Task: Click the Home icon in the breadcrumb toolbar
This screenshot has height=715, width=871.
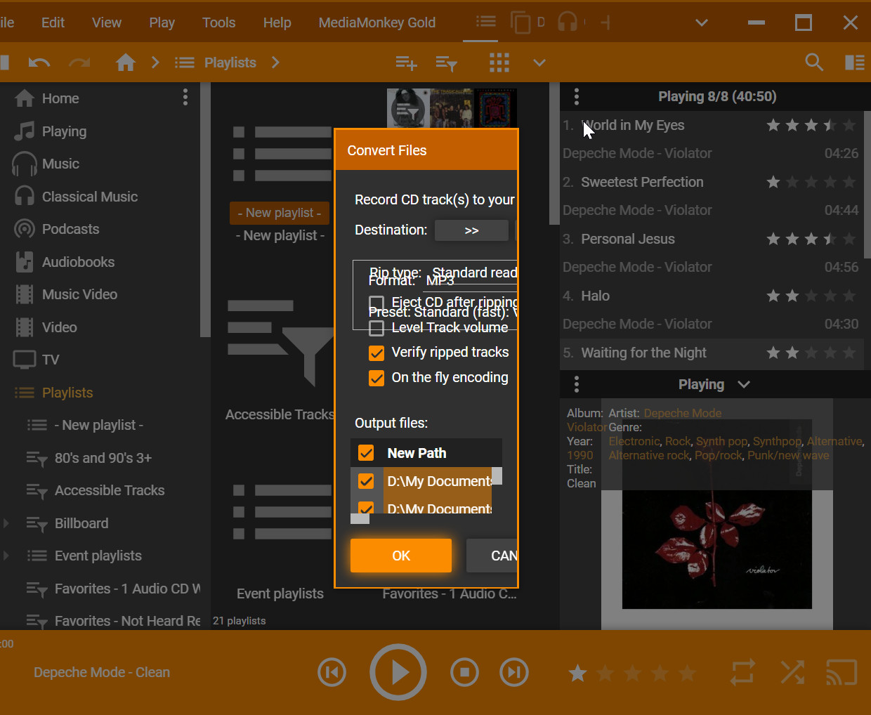Action: [126, 63]
